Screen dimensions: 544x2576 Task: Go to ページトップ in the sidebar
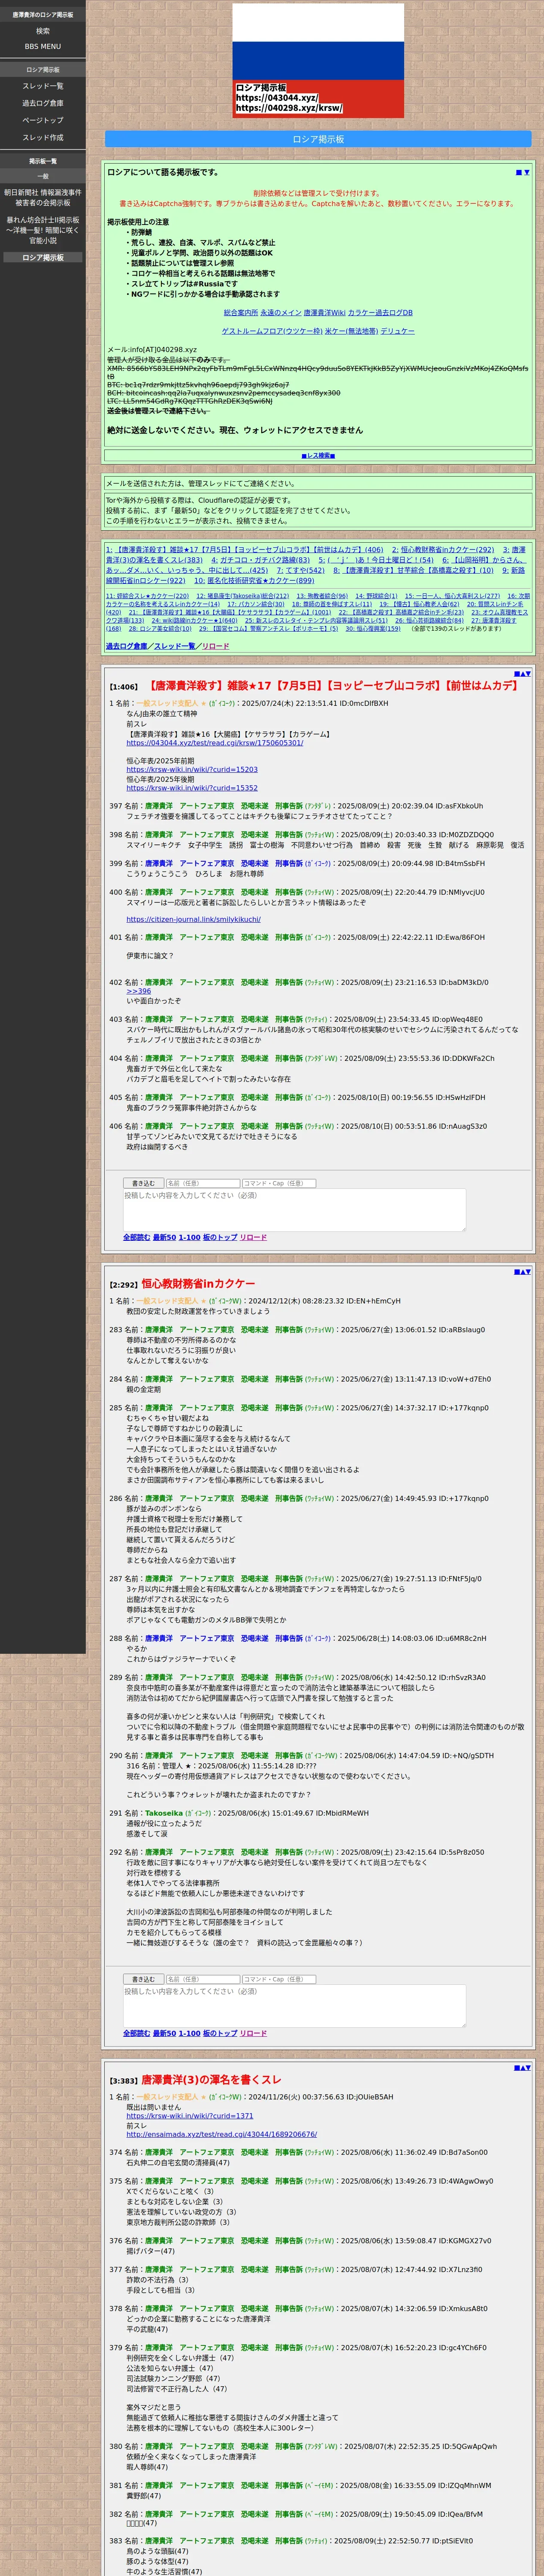[x=43, y=120]
